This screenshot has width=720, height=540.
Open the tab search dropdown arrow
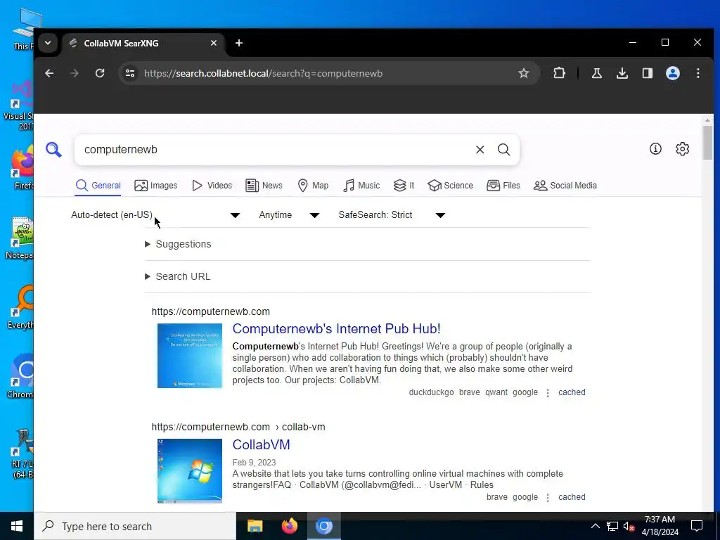click(48, 43)
